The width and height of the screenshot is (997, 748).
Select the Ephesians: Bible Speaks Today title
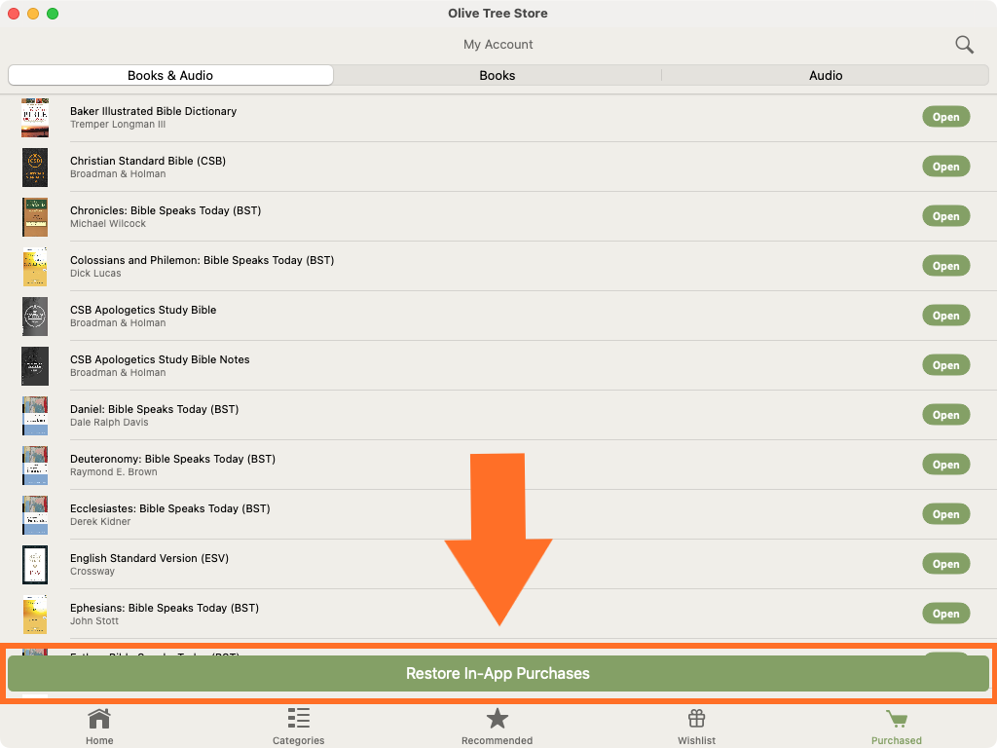[x=164, y=608]
